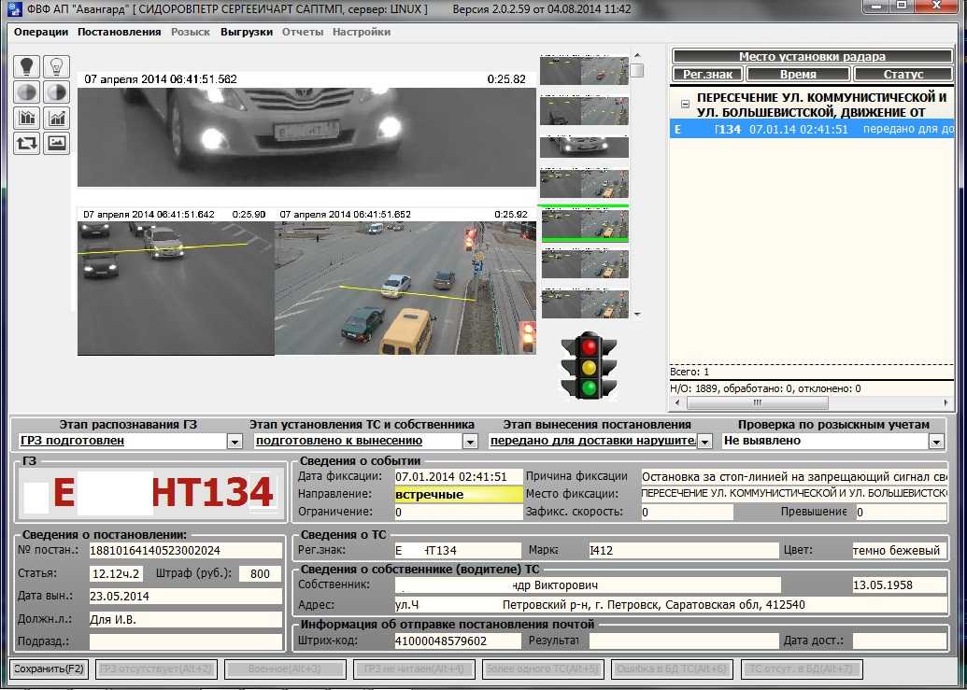This screenshot has width=967, height=690.
Task: Open the Проверка по розыскным учетам dropdown
Action: (936, 441)
